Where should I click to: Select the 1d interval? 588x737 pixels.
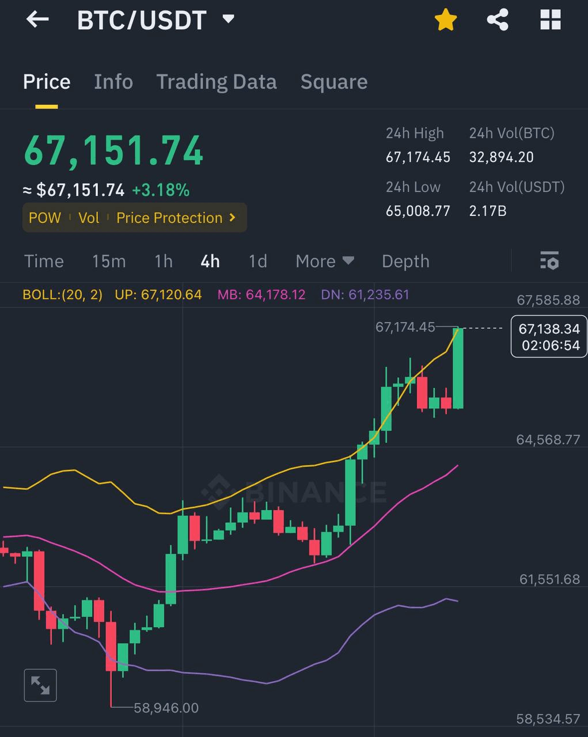tap(258, 261)
